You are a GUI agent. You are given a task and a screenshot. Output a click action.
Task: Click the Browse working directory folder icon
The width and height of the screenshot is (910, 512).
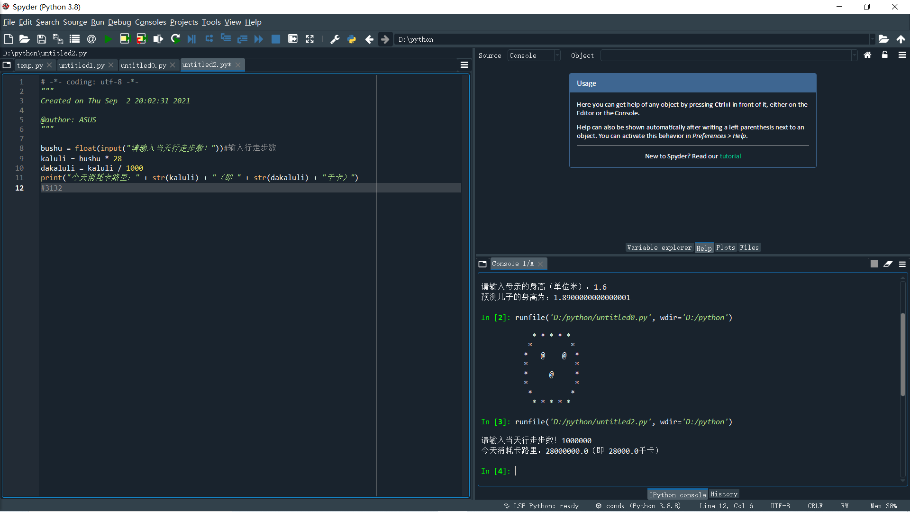(883, 39)
